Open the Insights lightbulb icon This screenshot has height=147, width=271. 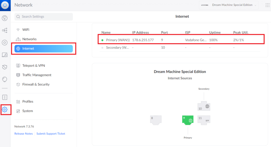point(5,79)
